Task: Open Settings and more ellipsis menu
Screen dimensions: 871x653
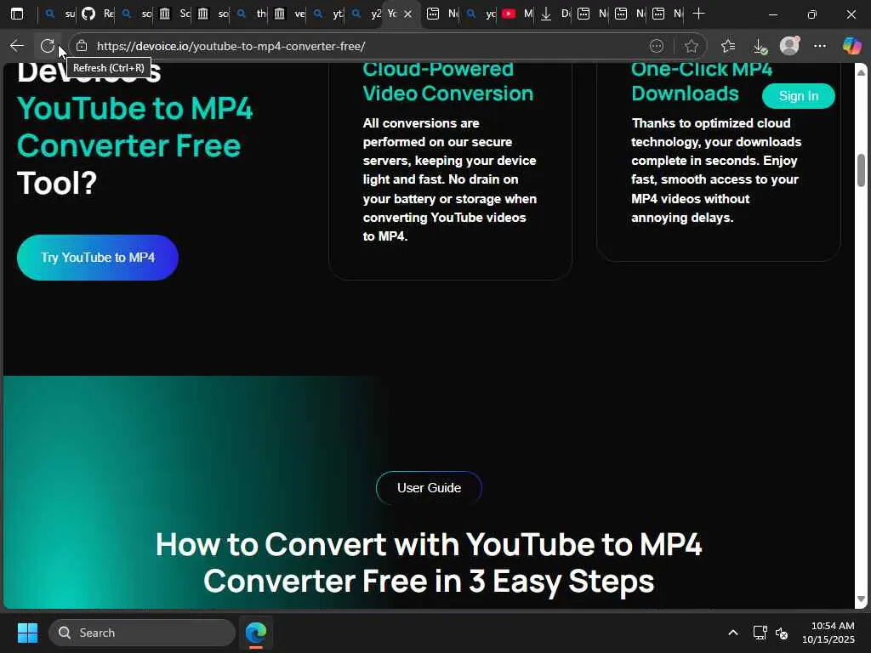Action: pyautogui.click(x=820, y=46)
